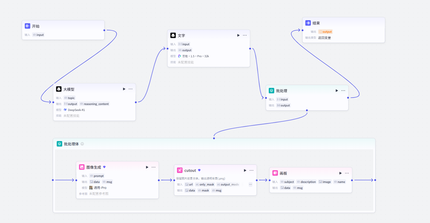The width and height of the screenshot is (430, 223).
Task: Open more options on 文字 node
Action: (x=245, y=35)
